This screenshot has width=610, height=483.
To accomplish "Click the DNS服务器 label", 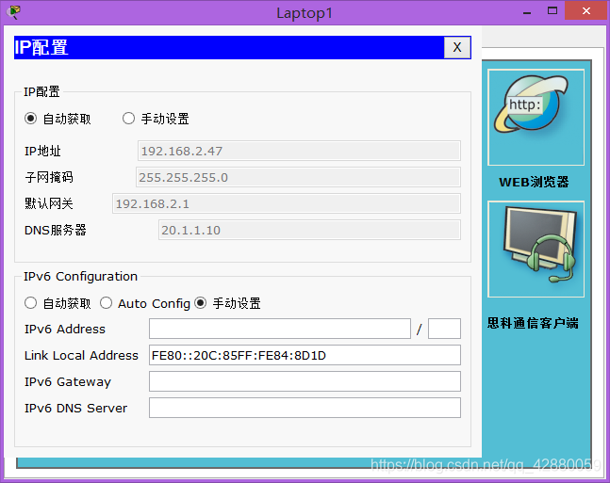I will pyautogui.click(x=56, y=230).
